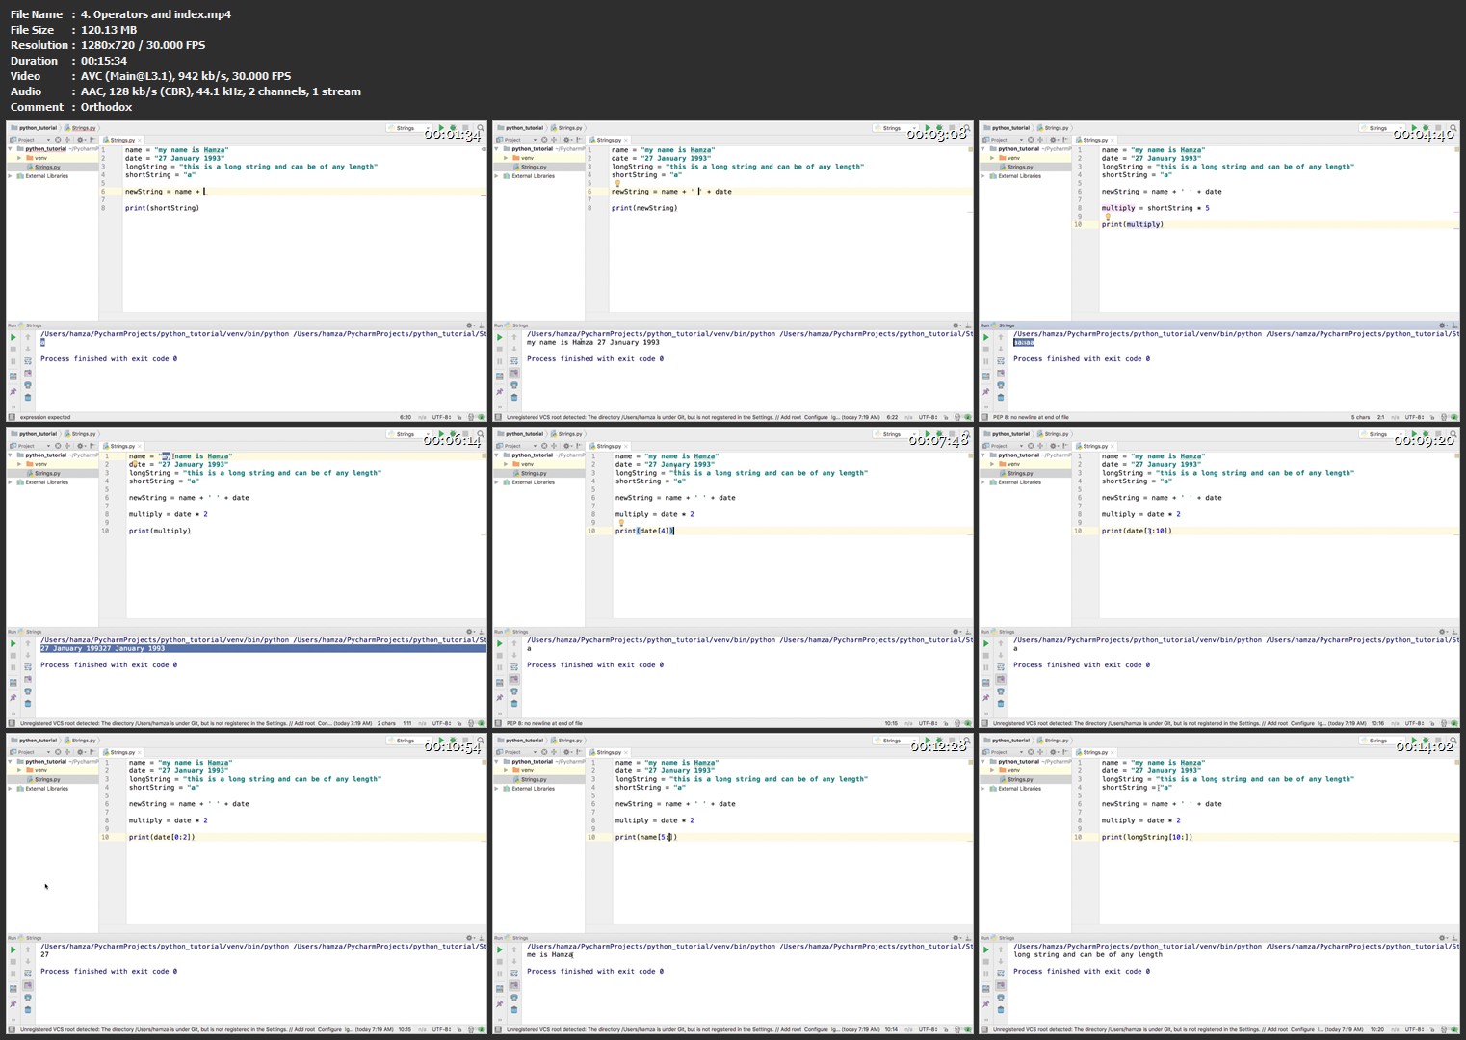Click code 'print(date[0:2])' in 00:10:54 frame
Image resolution: width=1466 pixels, height=1040 pixels.
coord(162,837)
